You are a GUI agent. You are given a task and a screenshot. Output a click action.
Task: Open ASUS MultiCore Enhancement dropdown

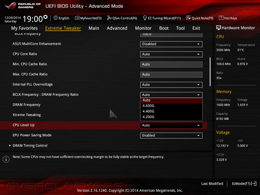[x=171, y=44]
